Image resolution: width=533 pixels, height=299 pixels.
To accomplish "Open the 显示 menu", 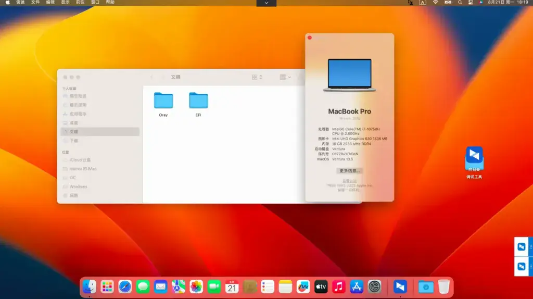I will tap(65, 3).
